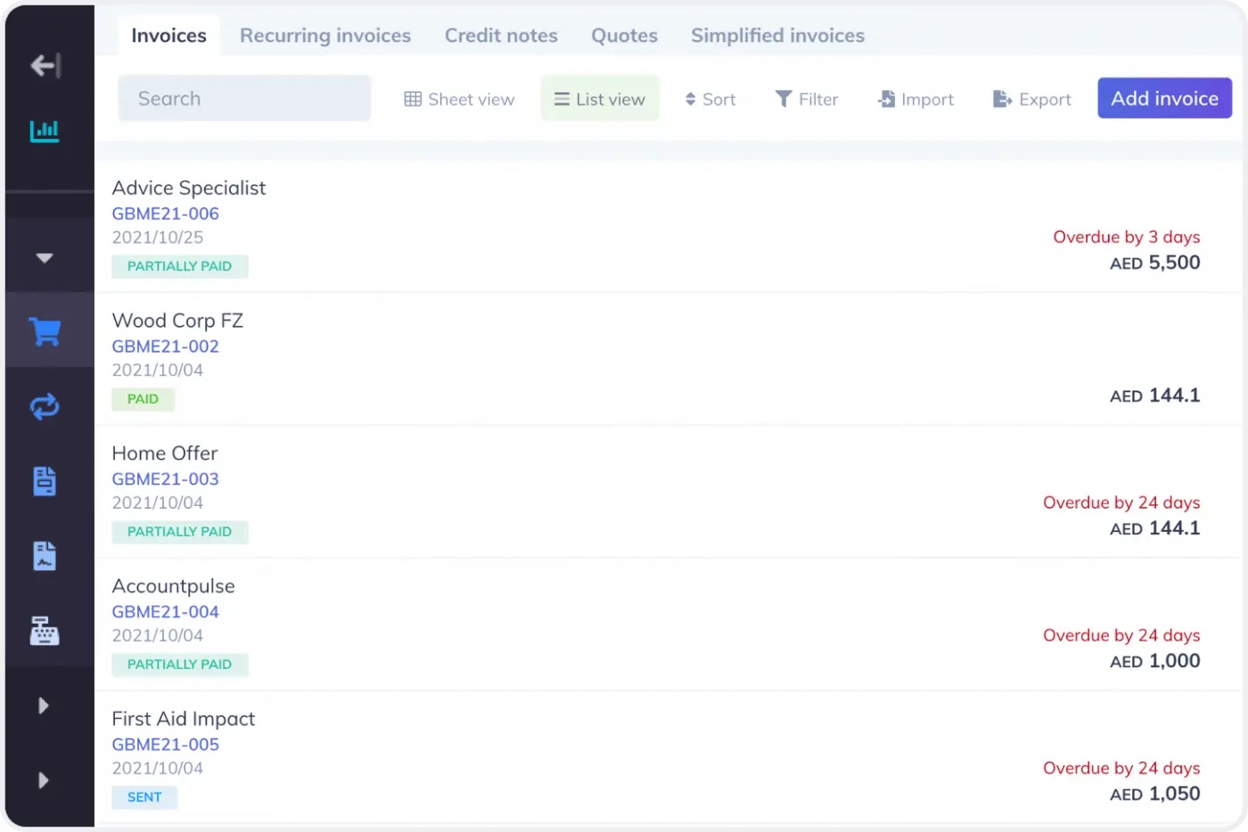This screenshot has width=1248, height=832.
Task: Click the Add invoice button
Action: 1164,98
